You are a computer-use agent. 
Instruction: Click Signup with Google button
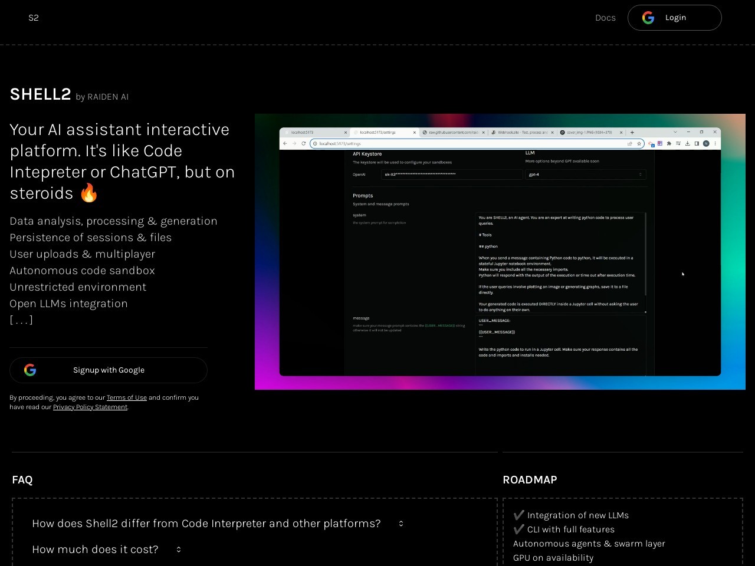(109, 370)
